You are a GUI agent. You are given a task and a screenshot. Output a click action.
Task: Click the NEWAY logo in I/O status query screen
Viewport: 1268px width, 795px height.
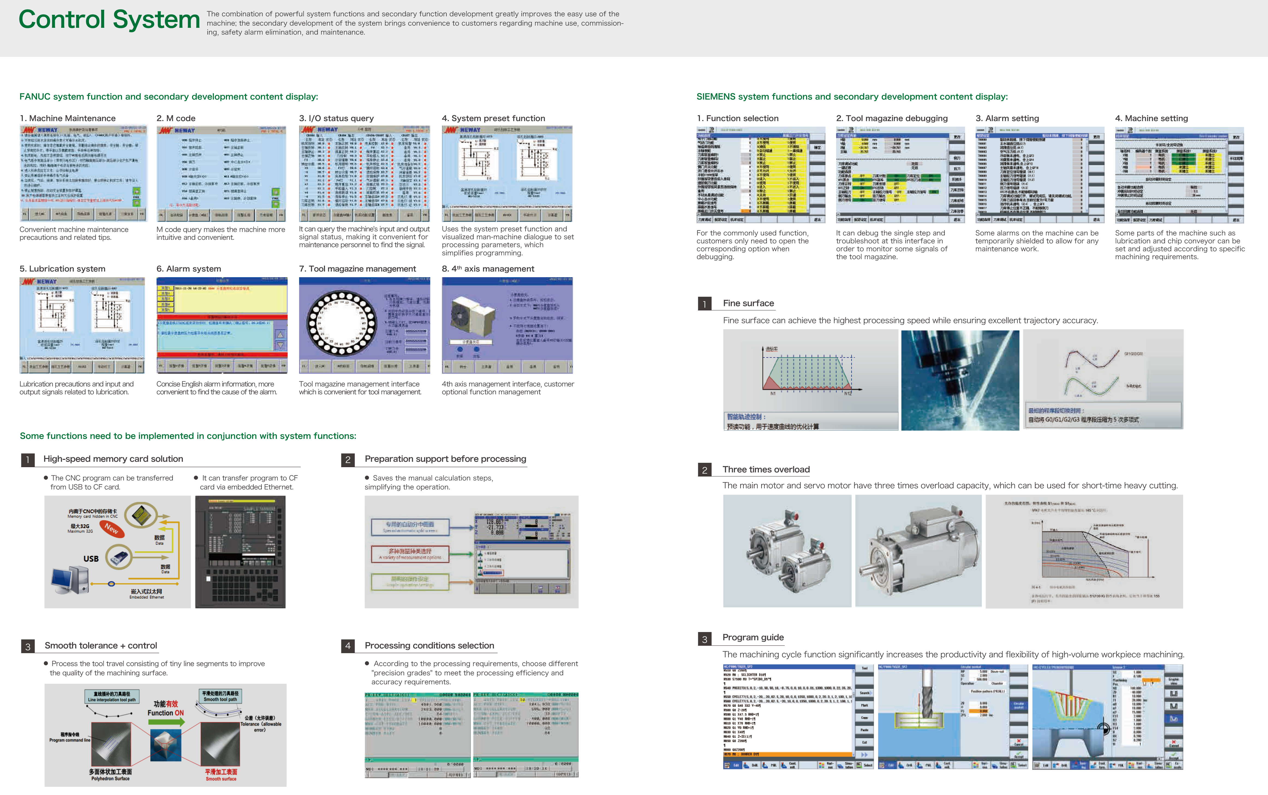click(320, 129)
